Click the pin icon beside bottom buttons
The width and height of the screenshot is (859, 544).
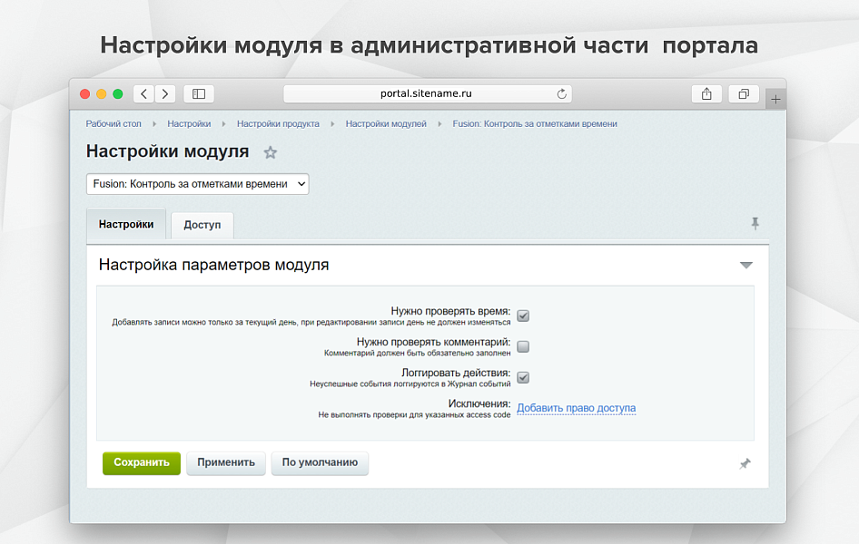click(745, 463)
